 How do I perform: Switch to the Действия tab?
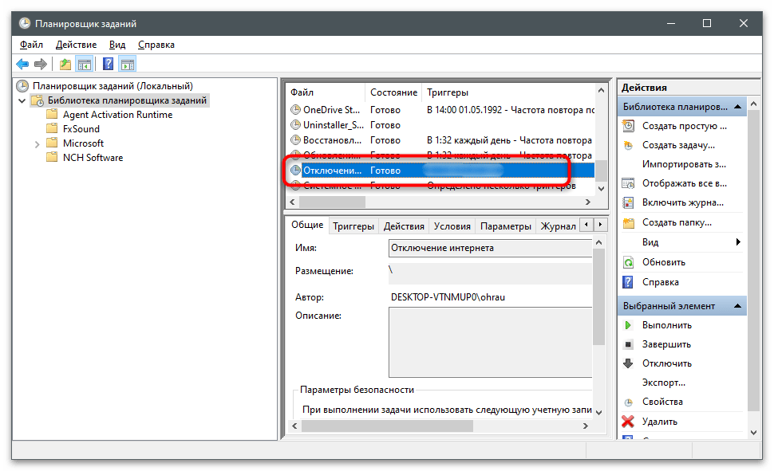404,226
